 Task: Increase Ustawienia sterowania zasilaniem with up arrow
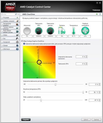click(x=86, y=56)
